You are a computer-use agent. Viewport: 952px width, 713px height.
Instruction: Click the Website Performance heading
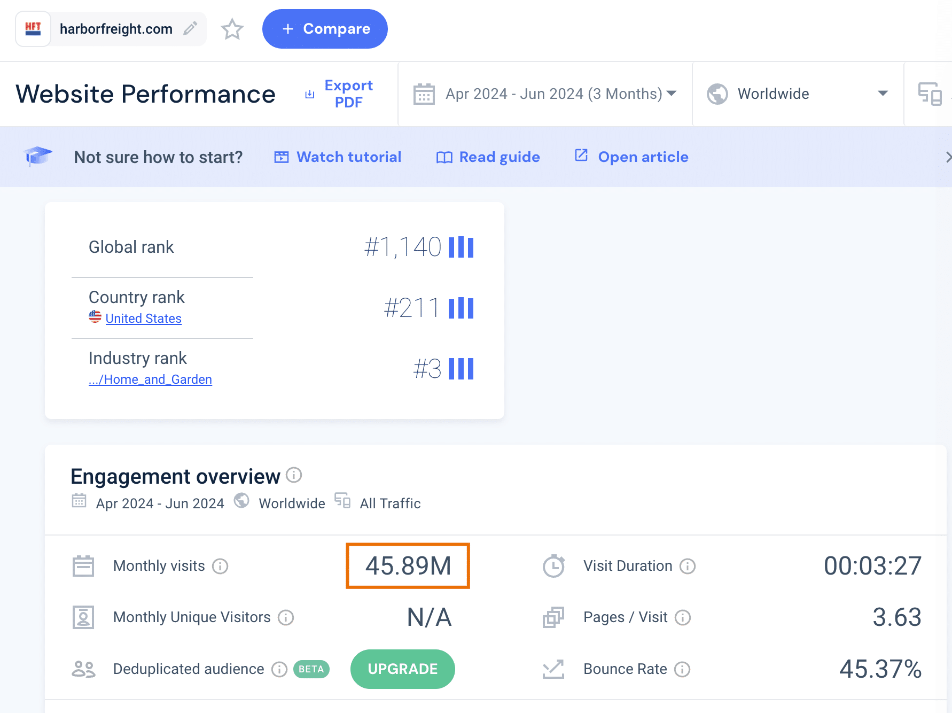click(x=145, y=94)
